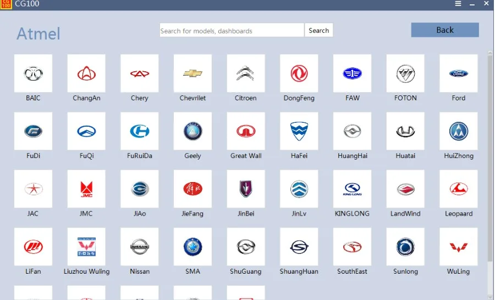Choose the Chery logo
Image resolution: width=495 pixels, height=300 pixels.
pos(140,73)
